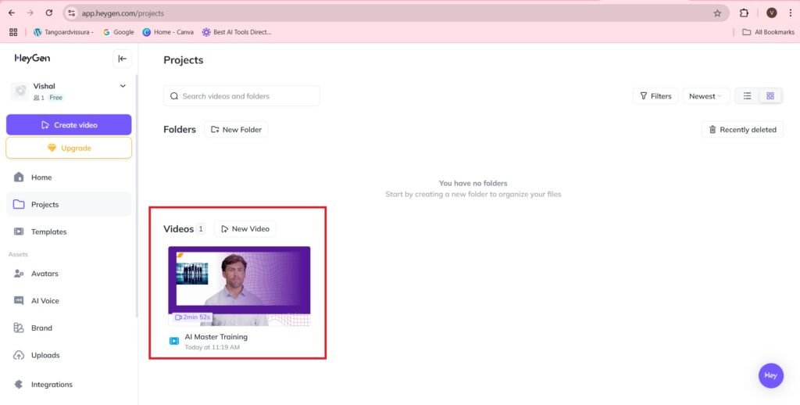The image size is (800, 405).
Task: Click Today at 11:19 AM timestamp
Action: click(212, 347)
